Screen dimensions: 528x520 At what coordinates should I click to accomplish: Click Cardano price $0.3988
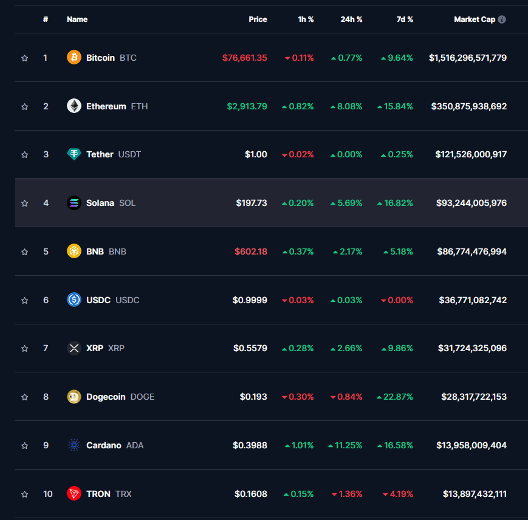pyautogui.click(x=250, y=445)
